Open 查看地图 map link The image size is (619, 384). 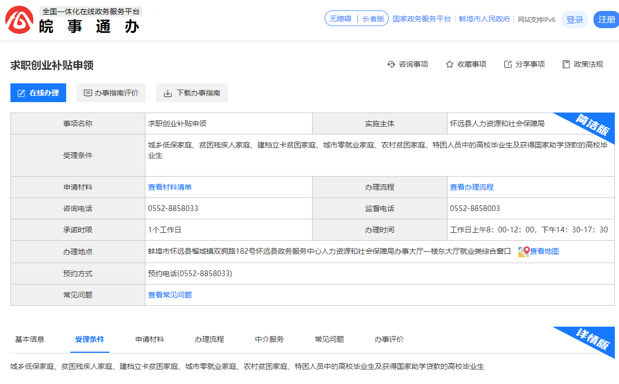[x=544, y=251]
